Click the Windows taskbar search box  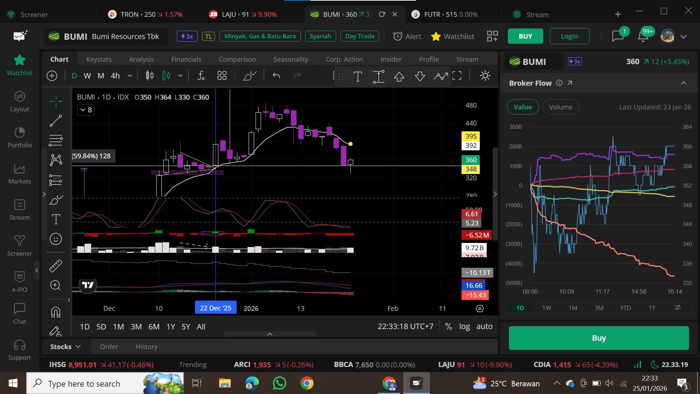click(x=84, y=383)
